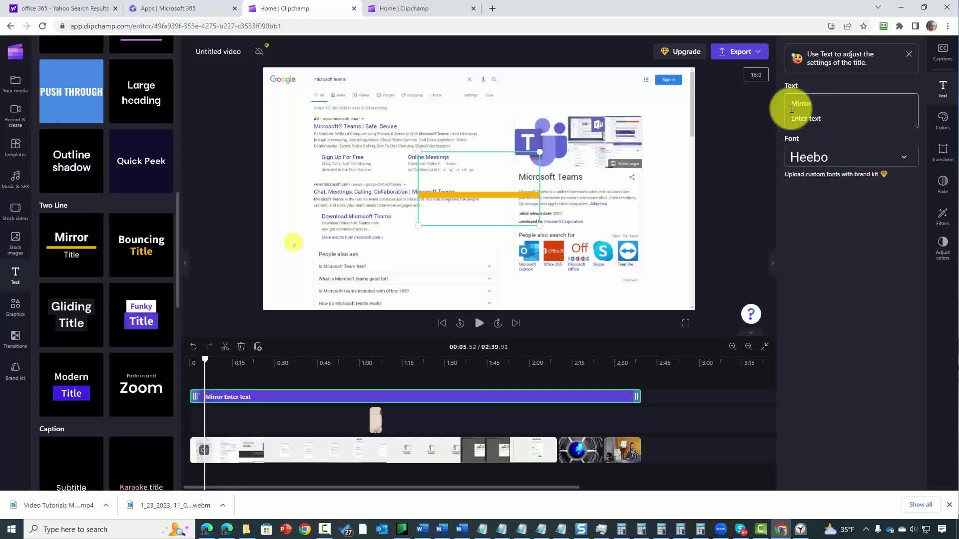
Task: Dismiss the Use Text tip
Action: 909,54
